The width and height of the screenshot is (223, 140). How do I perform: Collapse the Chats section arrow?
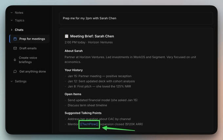tap(12, 30)
